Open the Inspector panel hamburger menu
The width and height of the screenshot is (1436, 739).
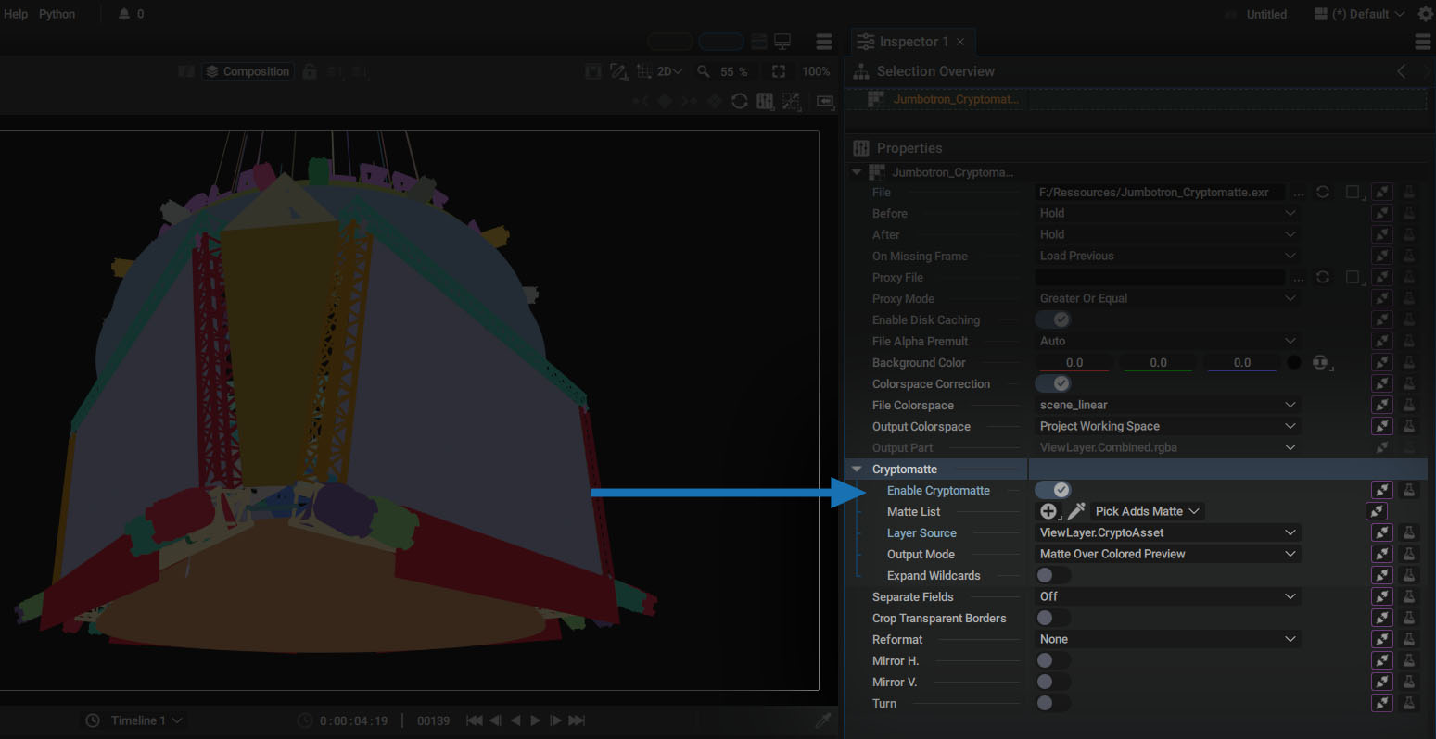(x=1423, y=42)
